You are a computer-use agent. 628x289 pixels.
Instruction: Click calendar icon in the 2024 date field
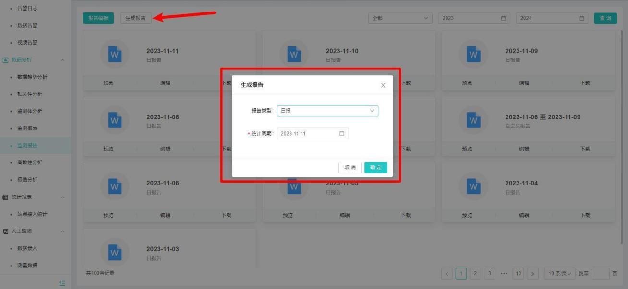[581, 18]
